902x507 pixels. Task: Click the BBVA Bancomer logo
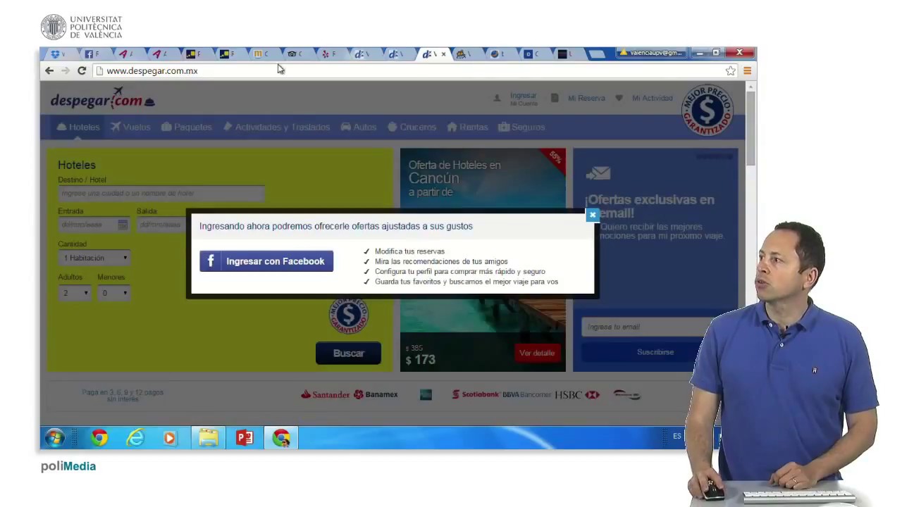526,395
